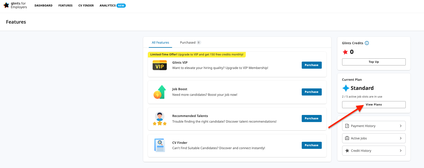Screen dimensions: 424x168
Task: Click the blue Standard plan star icon
Action: (346, 88)
